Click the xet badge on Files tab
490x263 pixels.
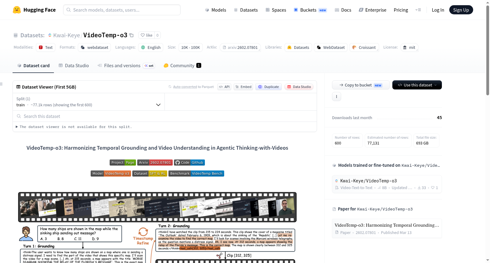[149, 66]
